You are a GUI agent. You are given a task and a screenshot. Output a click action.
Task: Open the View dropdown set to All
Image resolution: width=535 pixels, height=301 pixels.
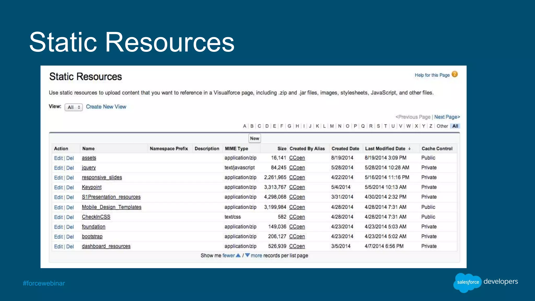pos(74,107)
